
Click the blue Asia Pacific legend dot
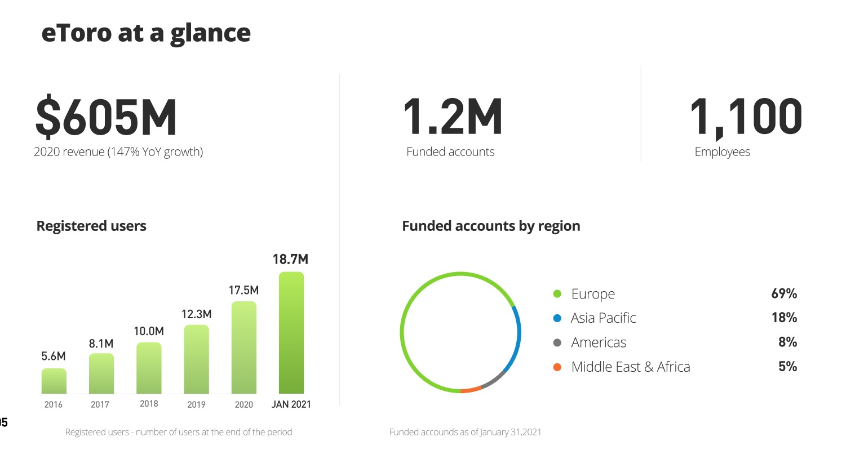click(x=557, y=318)
